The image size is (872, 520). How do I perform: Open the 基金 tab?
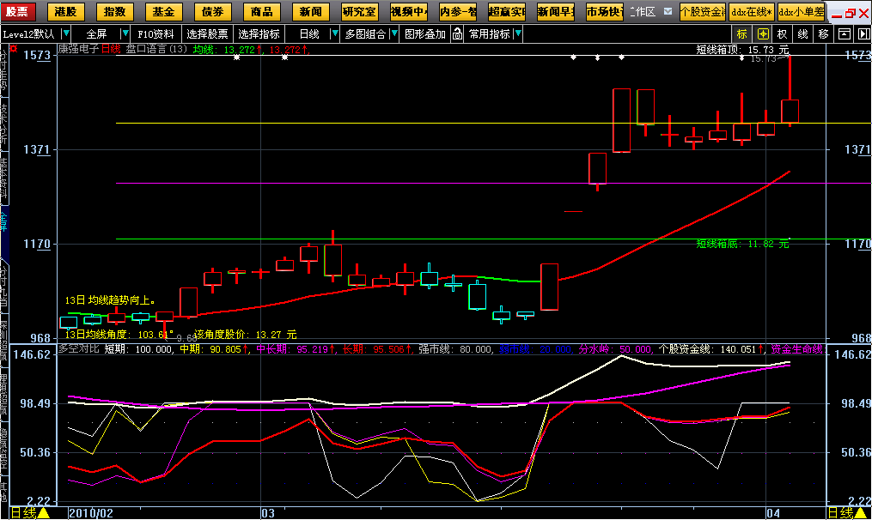[x=162, y=12]
